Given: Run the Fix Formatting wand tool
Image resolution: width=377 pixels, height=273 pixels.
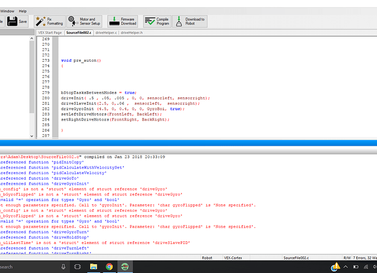Looking at the screenshot, I should pyautogui.click(x=50, y=21).
